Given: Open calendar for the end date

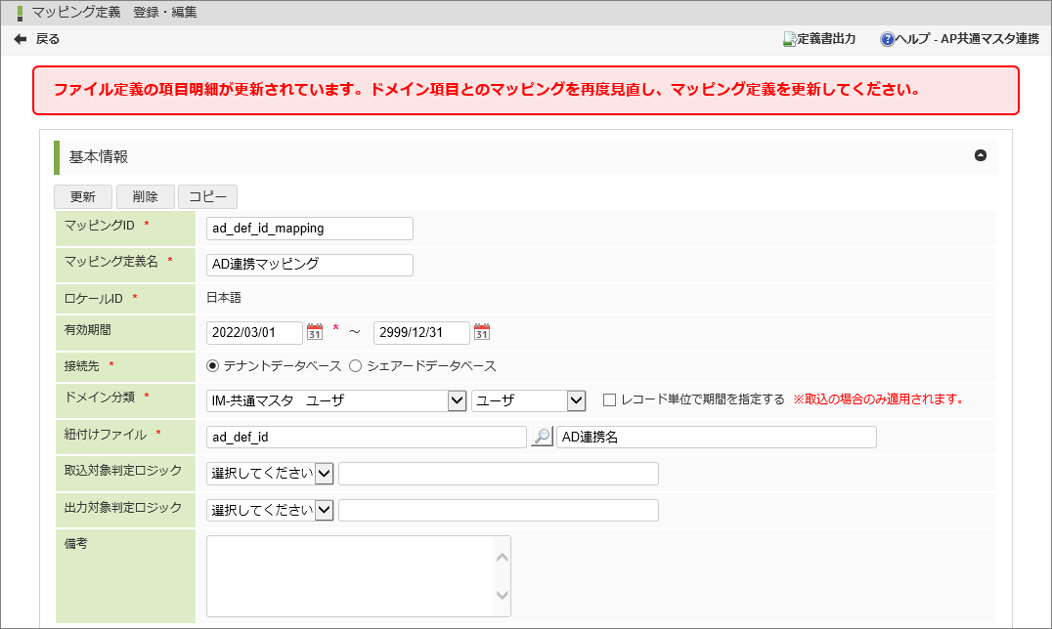Looking at the screenshot, I should [x=482, y=332].
